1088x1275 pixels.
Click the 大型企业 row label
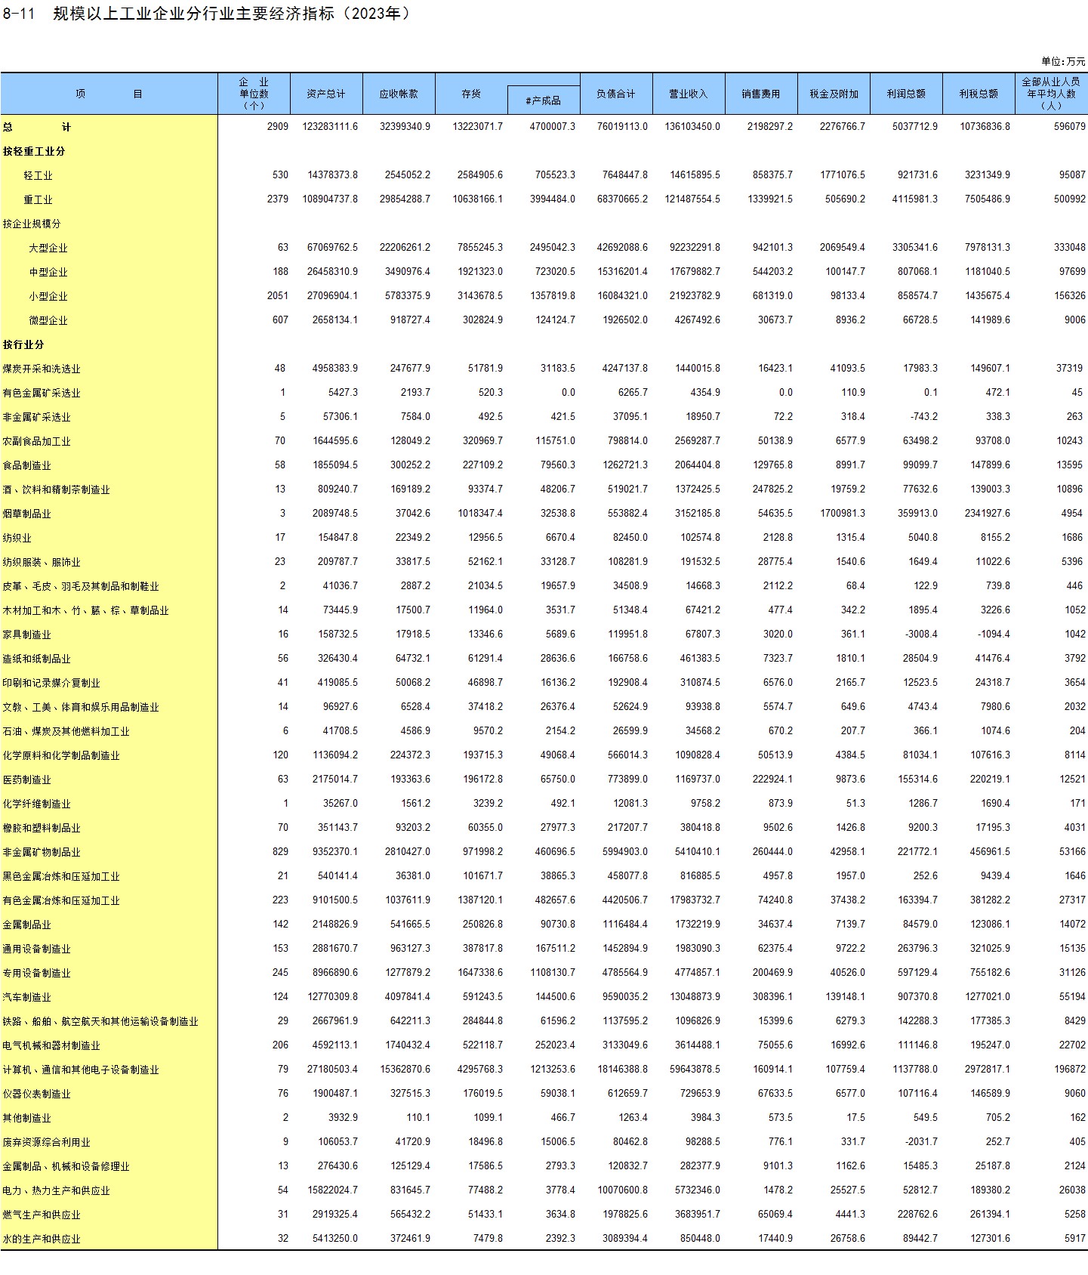pyautogui.click(x=48, y=248)
